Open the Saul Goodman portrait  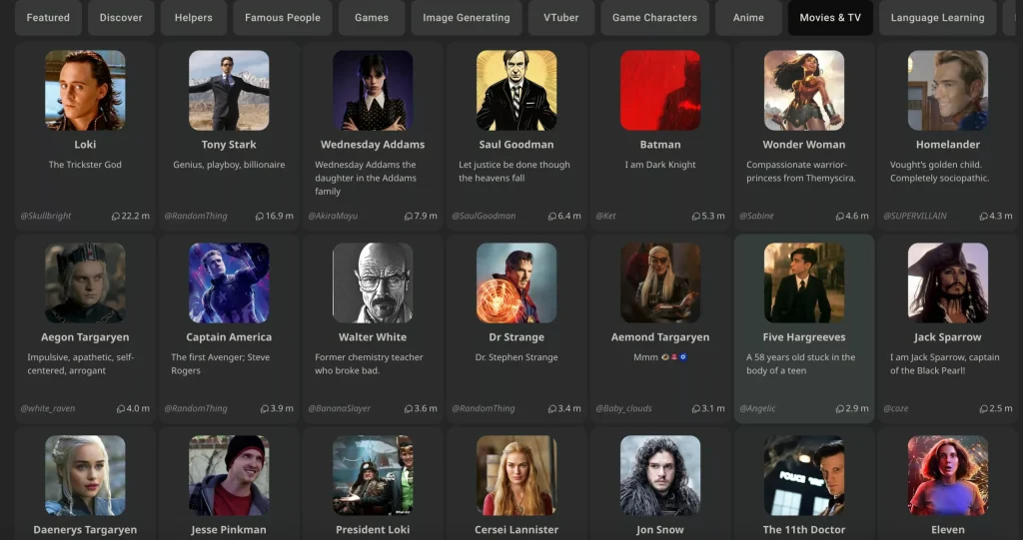(516, 91)
